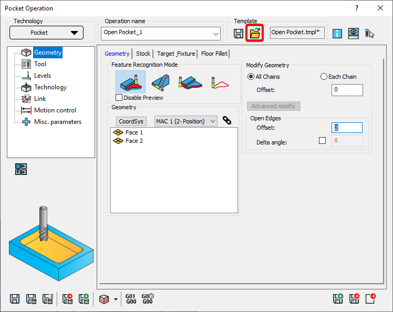Click the chain link icon beside MAC dropdown
The height and width of the screenshot is (312, 393).
coord(227,120)
